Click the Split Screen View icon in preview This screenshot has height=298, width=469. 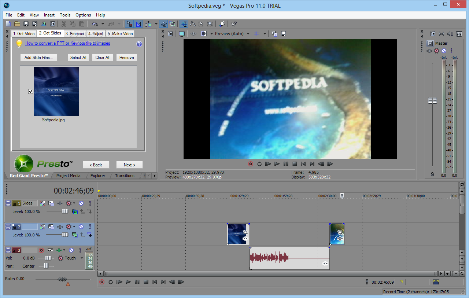[x=204, y=34]
